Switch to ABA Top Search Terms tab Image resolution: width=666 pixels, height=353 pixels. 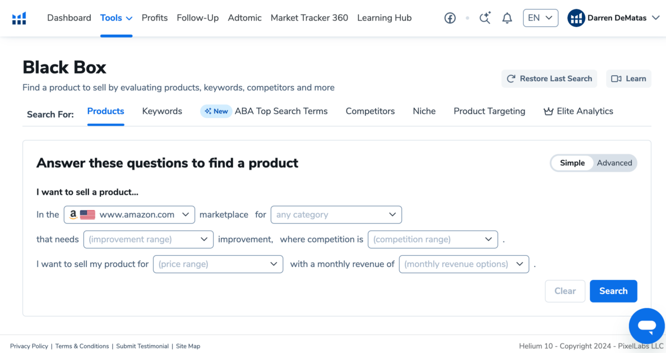click(281, 112)
